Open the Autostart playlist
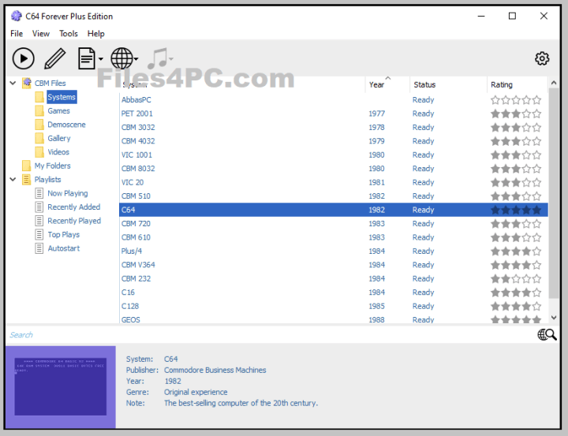 64,248
